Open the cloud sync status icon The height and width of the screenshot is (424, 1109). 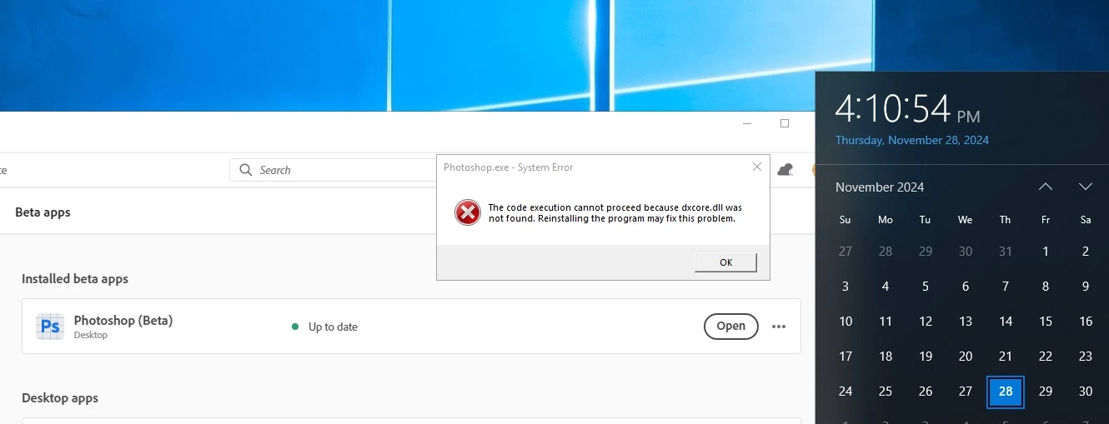(x=785, y=170)
